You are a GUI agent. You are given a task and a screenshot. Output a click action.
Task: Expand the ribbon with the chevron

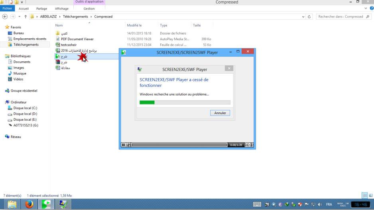366,8
